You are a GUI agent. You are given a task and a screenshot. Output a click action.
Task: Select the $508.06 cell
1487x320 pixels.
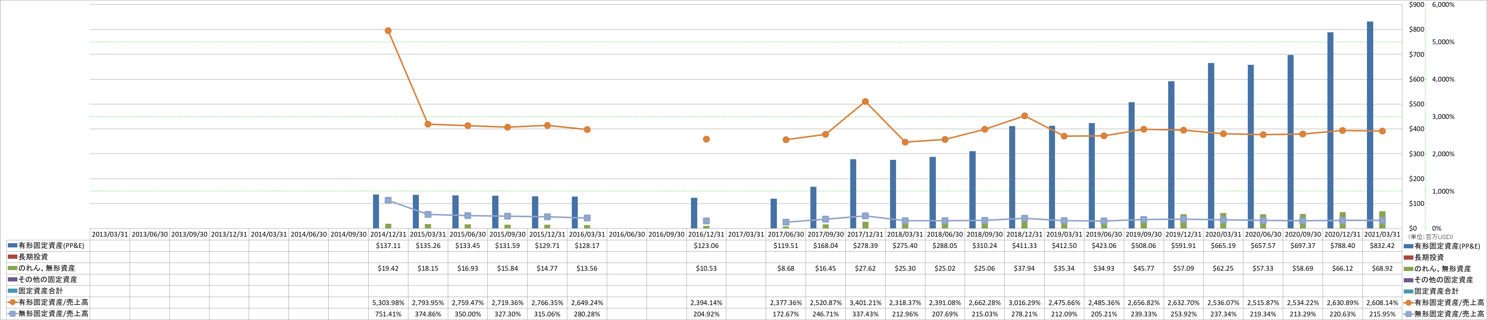(x=1144, y=246)
